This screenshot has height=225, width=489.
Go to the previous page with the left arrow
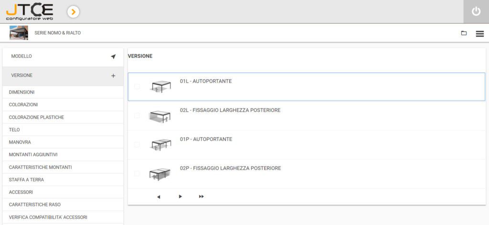(159, 196)
